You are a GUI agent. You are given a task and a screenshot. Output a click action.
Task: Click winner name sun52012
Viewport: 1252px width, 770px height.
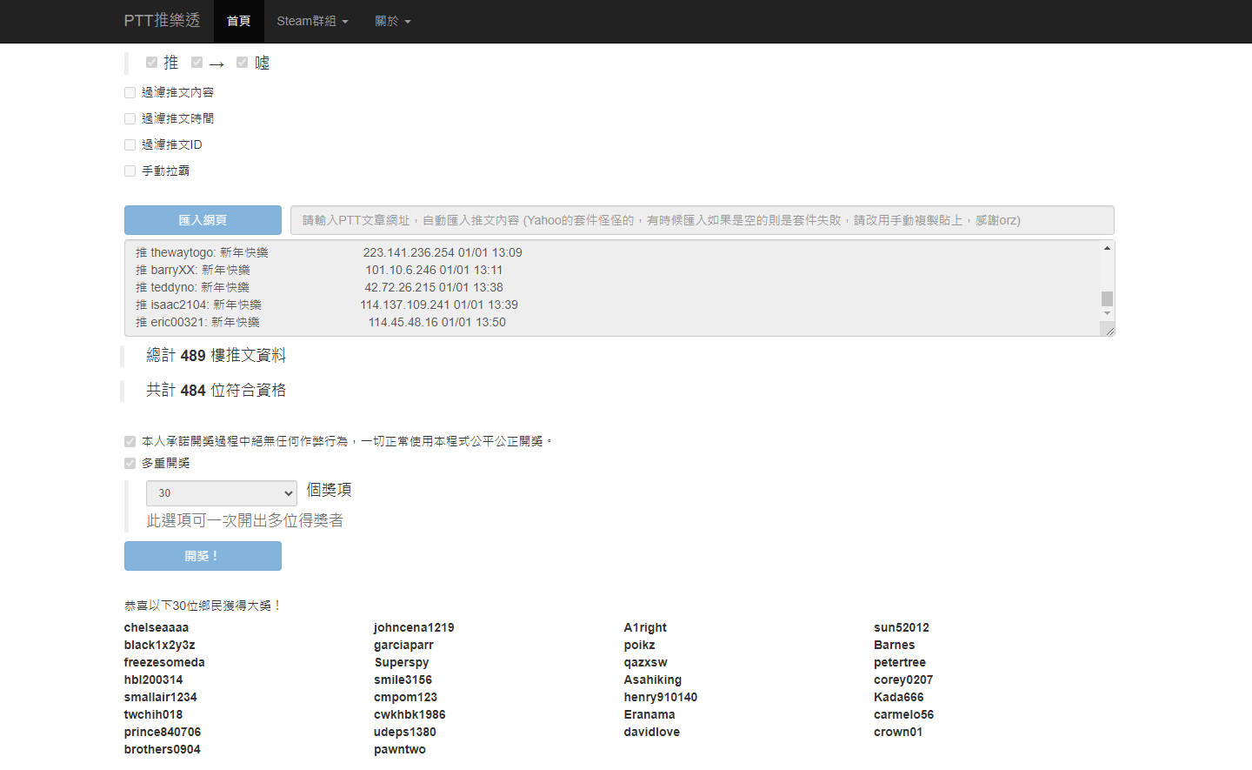pyautogui.click(x=902, y=627)
